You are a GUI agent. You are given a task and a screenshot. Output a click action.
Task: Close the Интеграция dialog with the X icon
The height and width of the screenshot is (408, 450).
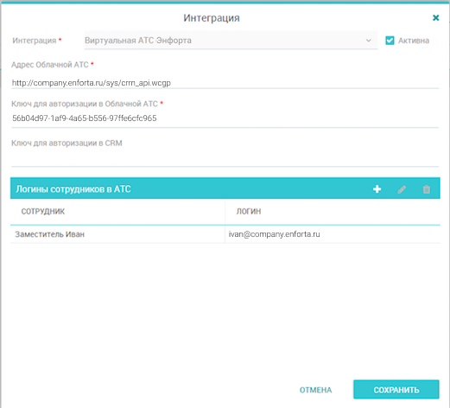436,18
